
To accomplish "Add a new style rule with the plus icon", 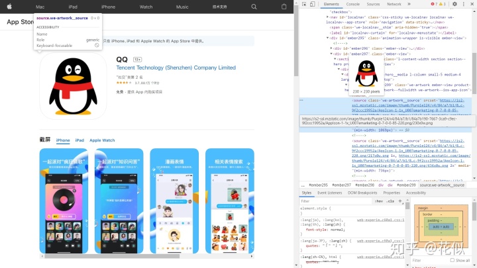I will (x=400, y=201).
